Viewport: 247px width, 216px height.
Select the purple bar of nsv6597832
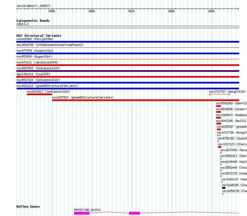[x=128, y=71]
